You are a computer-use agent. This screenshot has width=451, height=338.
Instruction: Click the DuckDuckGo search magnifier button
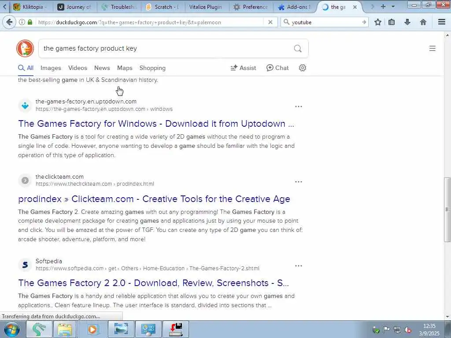click(298, 48)
